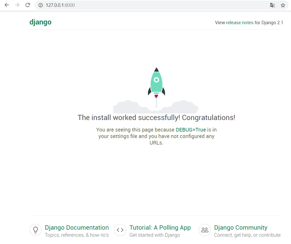Image resolution: width=291 pixels, height=244 pixels.
Task: Click 'for Django 2.1' text
Action: point(269,23)
